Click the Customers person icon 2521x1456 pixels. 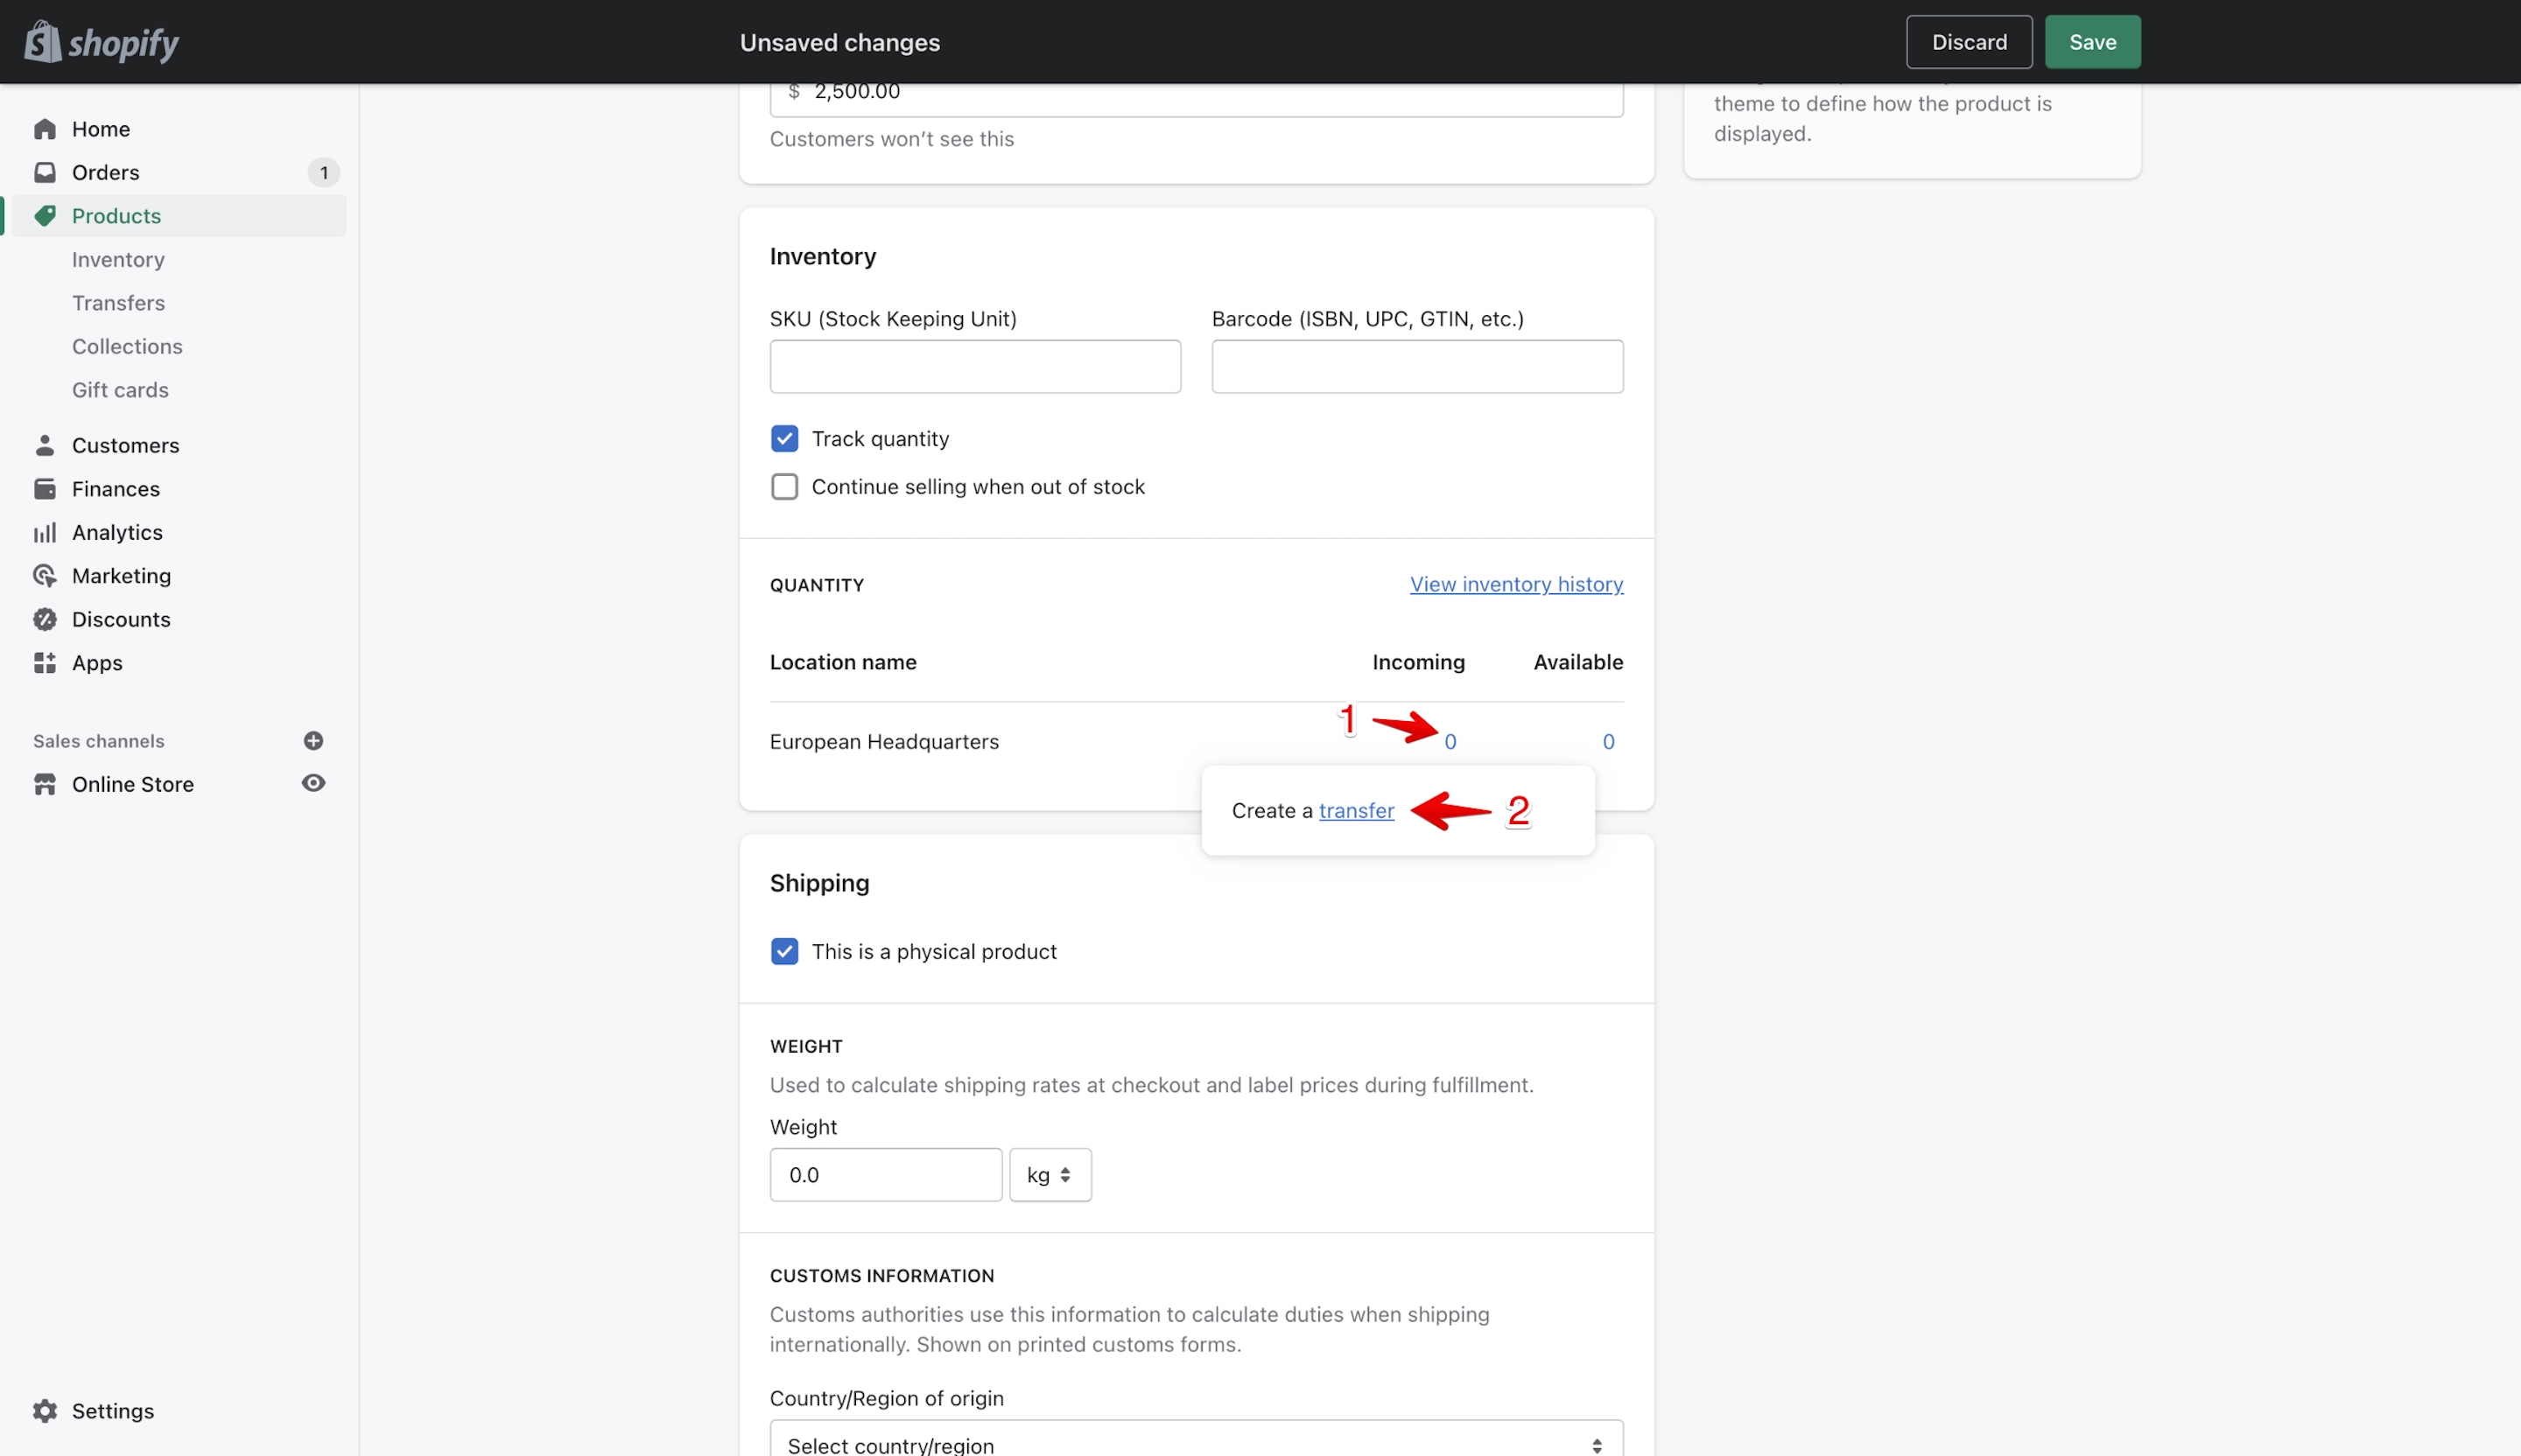pos(44,445)
